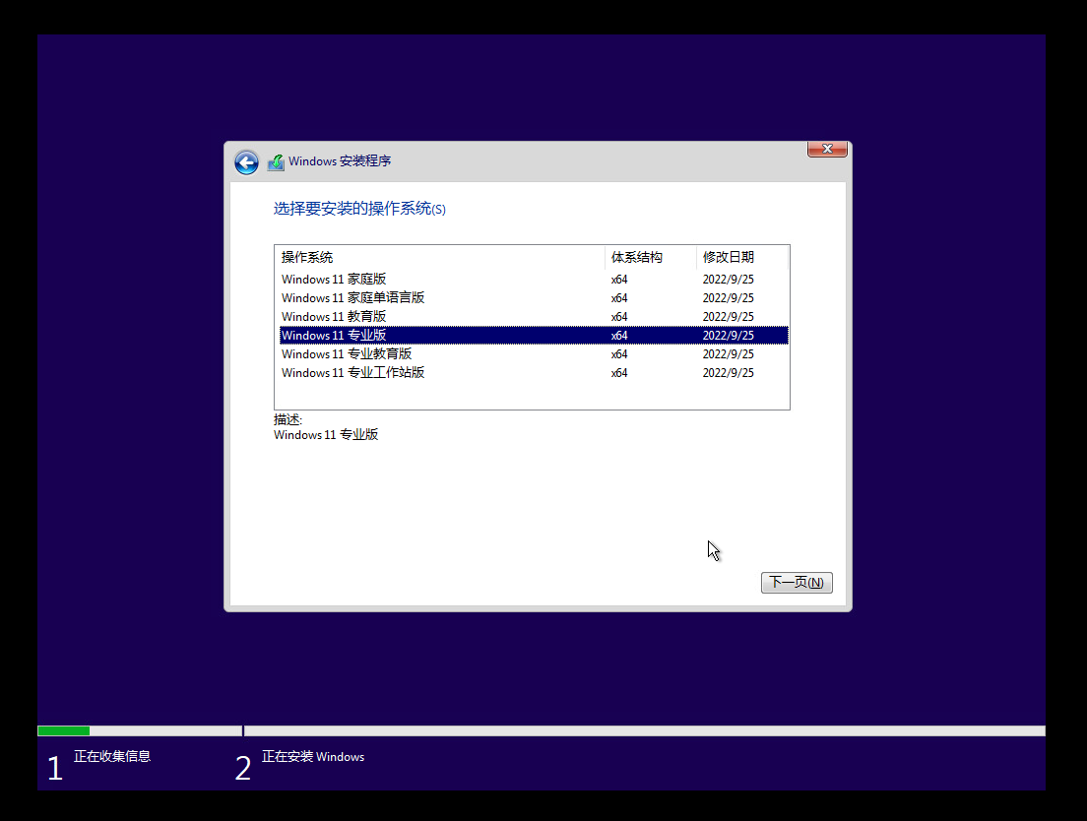The width and height of the screenshot is (1087, 821).
Task: Select Windows 11 专业教育版 edition
Action: click(x=346, y=353)
